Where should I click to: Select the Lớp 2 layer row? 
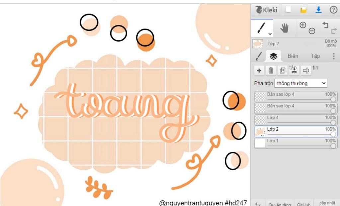[x=296, y=132]
